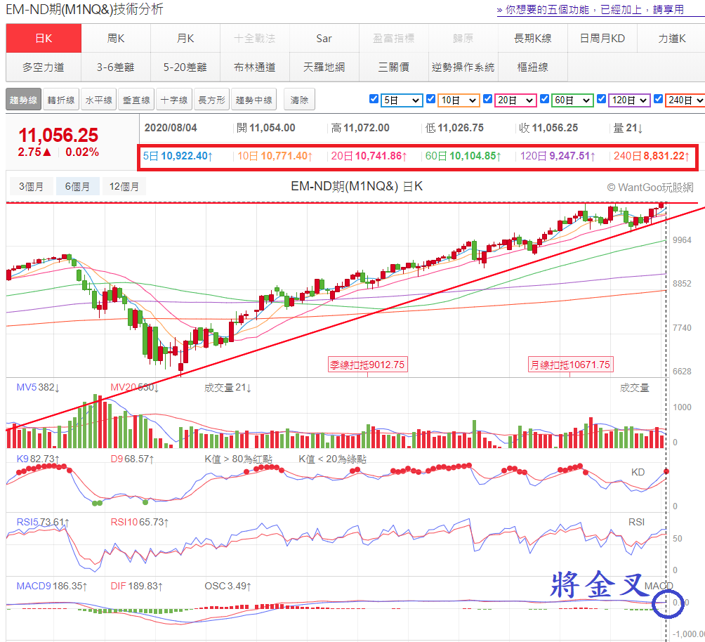Toggle the 240日 moving average checkbox
The height and width of the screenshot is (642, 705).
coord(658,99)
